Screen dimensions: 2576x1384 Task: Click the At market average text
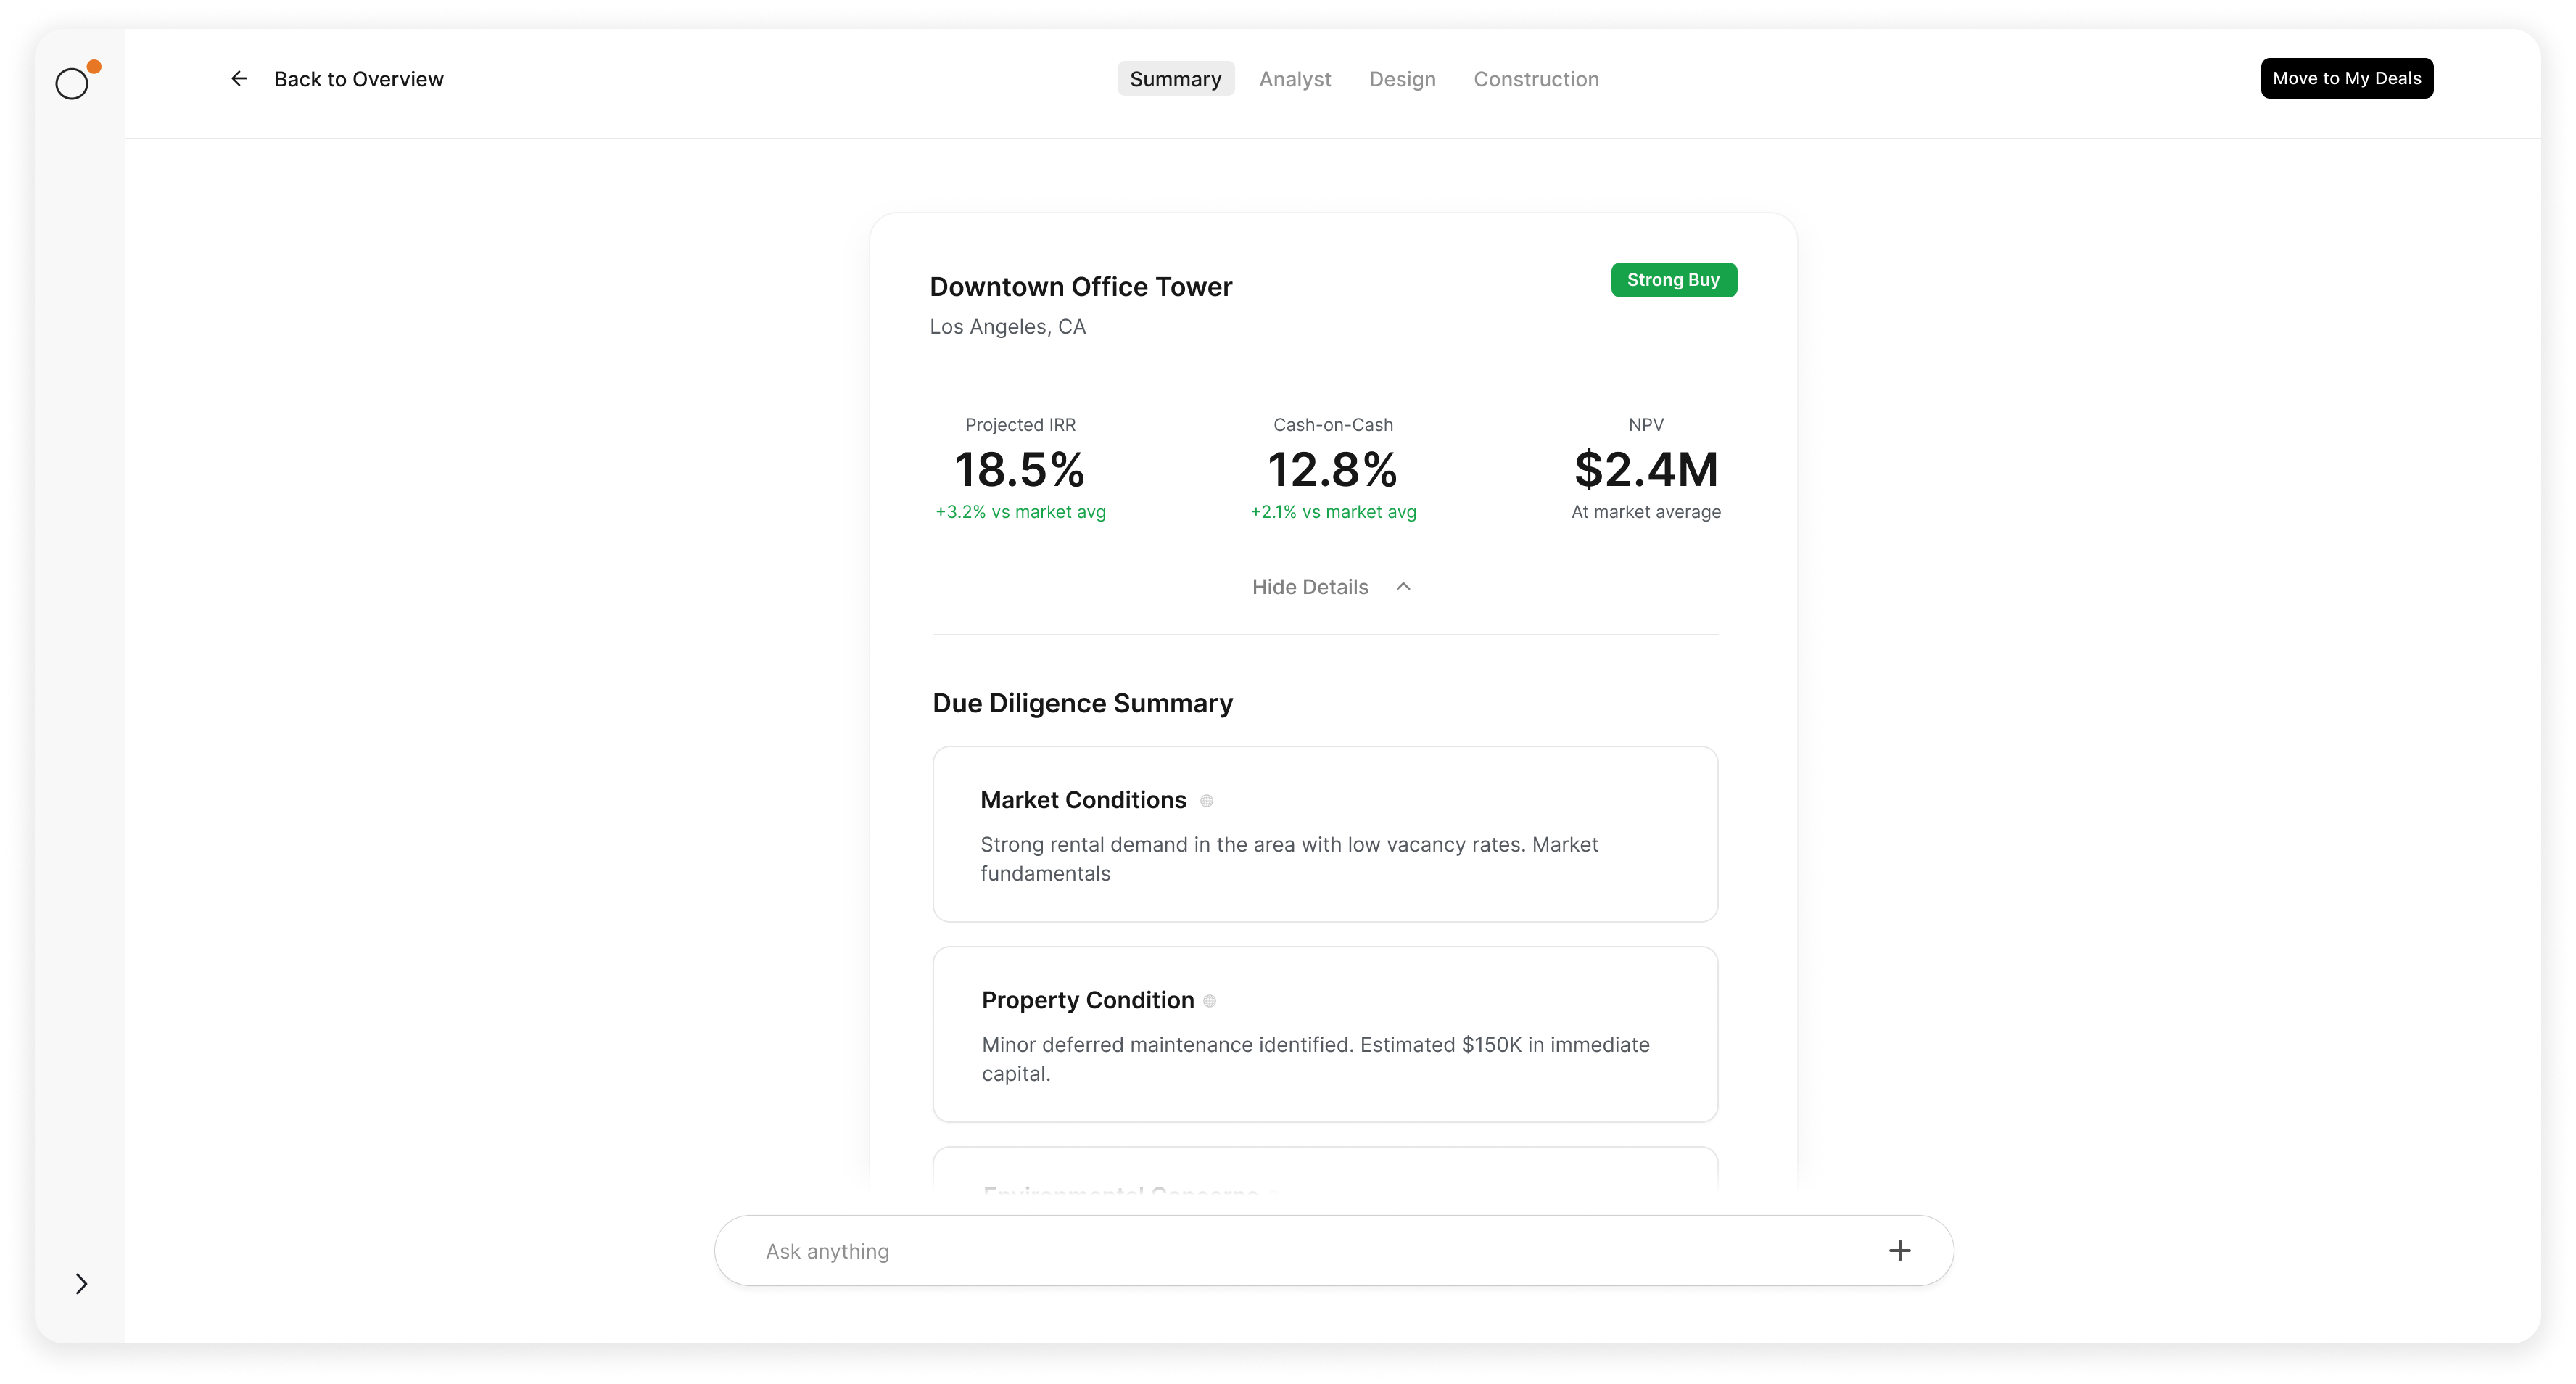pyautogui.click(x=1645, y=512)
